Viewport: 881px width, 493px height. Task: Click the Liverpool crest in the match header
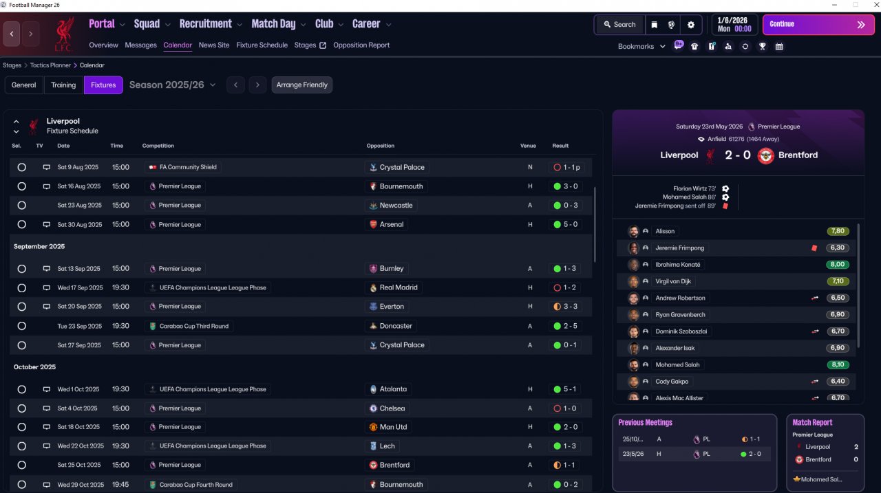[710, 156]
